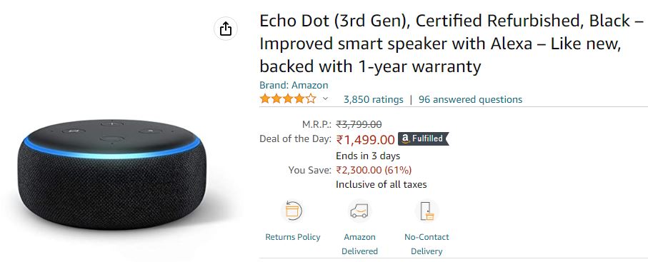Click the share icon beside product image
The width and height of the screenshot is (648, 262).
[226, 29]
